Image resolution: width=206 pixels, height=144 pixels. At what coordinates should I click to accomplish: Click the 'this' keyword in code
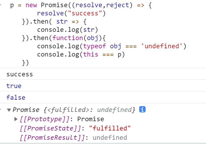(x=91, y=54)
